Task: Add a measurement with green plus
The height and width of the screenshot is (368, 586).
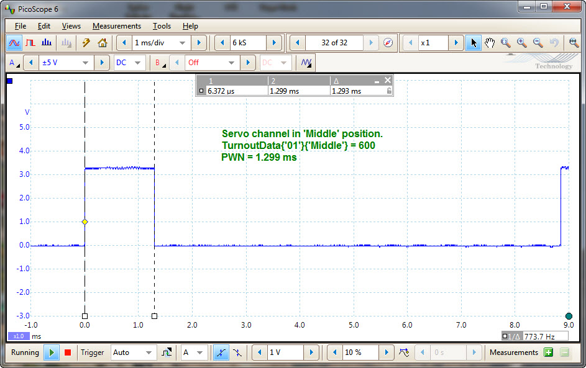Action: (549, 352)
